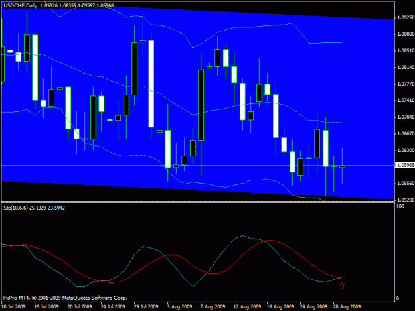Click the 1.08880 price axis label

tap(406, 34)
